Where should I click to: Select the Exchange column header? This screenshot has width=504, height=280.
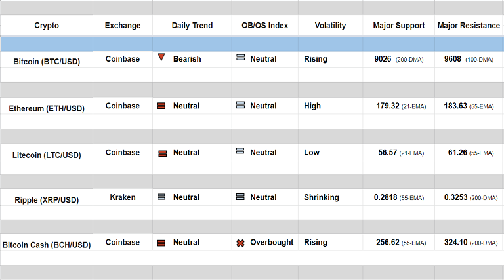[123, 26]
